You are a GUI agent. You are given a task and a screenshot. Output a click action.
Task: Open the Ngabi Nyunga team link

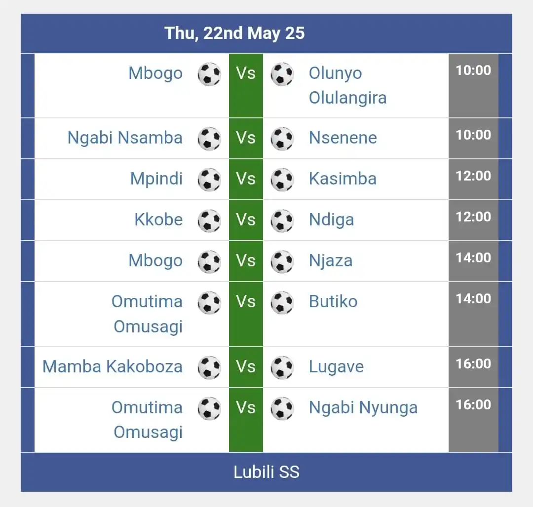coord(363,408)
